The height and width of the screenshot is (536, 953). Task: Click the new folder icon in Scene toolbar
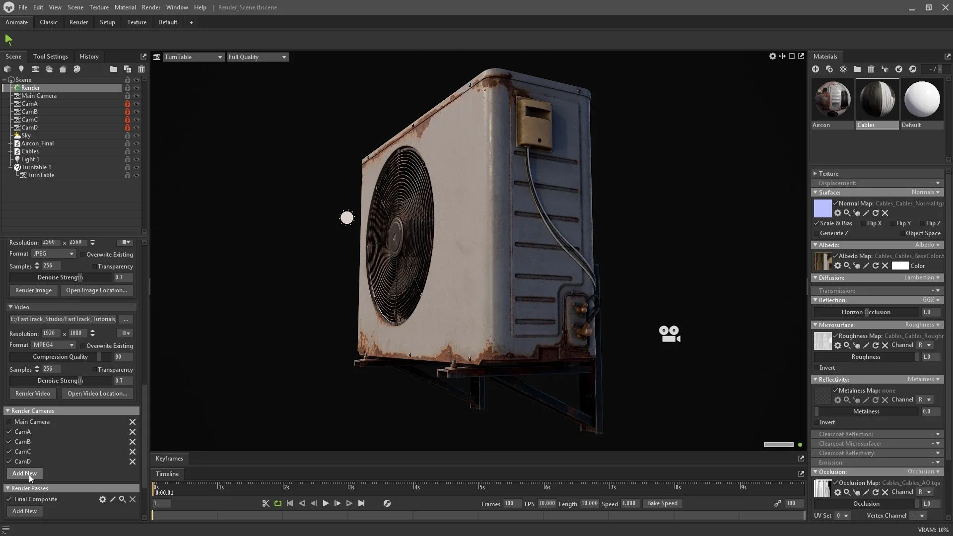click(114, 69)
